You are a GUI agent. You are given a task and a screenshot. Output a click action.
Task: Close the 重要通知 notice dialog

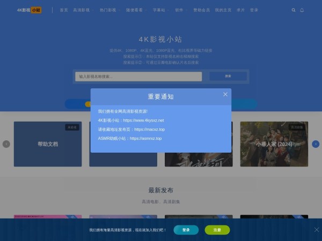[225, 94]
